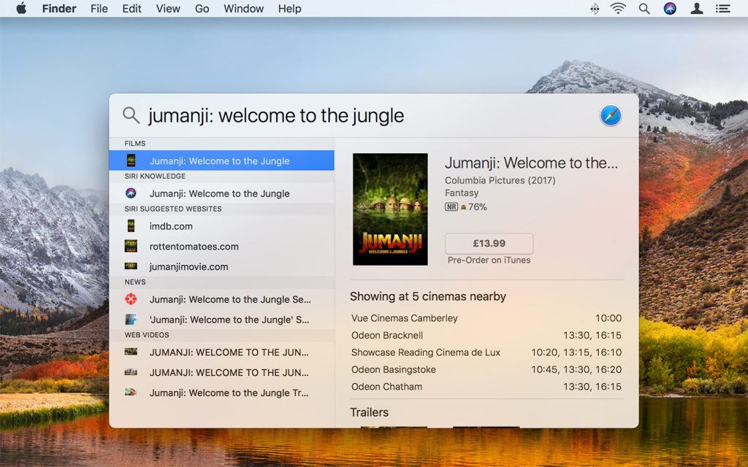Open the Finder menu
Screen dimensions: 748x467
pos(59,9)
